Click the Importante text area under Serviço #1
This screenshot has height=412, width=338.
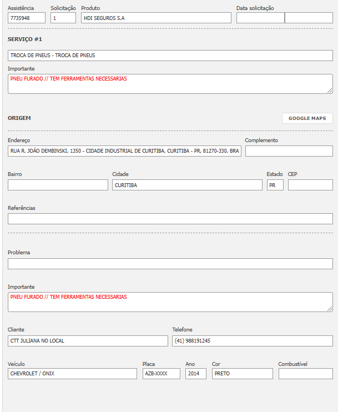(x=170, y=84)
